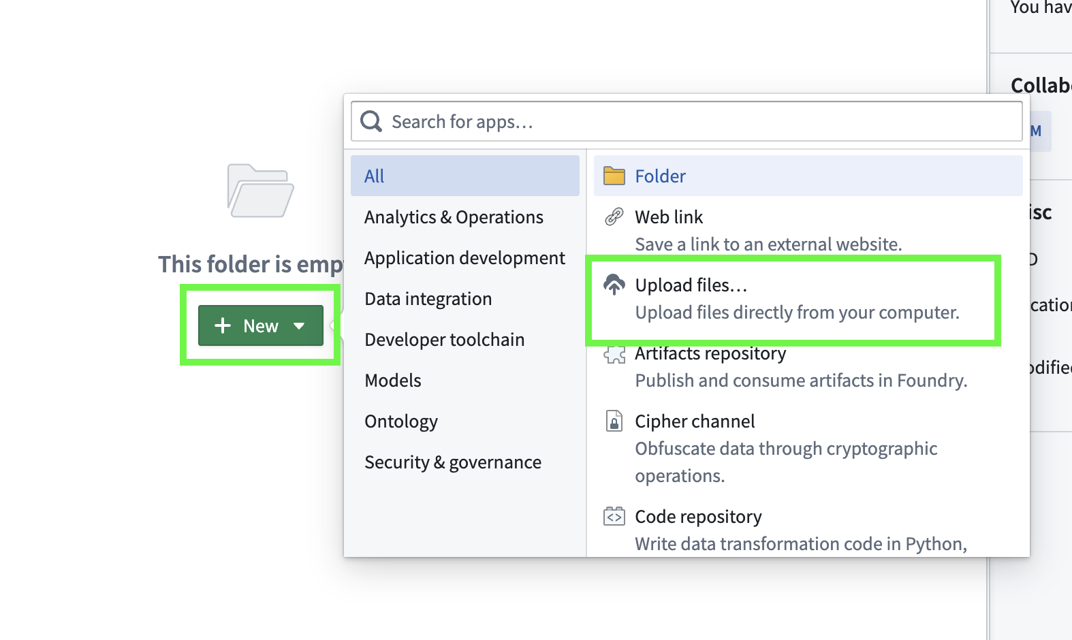Click the empty folder illustration
This screenshot has width=1072, height=640.
click(x=260, y=191)
